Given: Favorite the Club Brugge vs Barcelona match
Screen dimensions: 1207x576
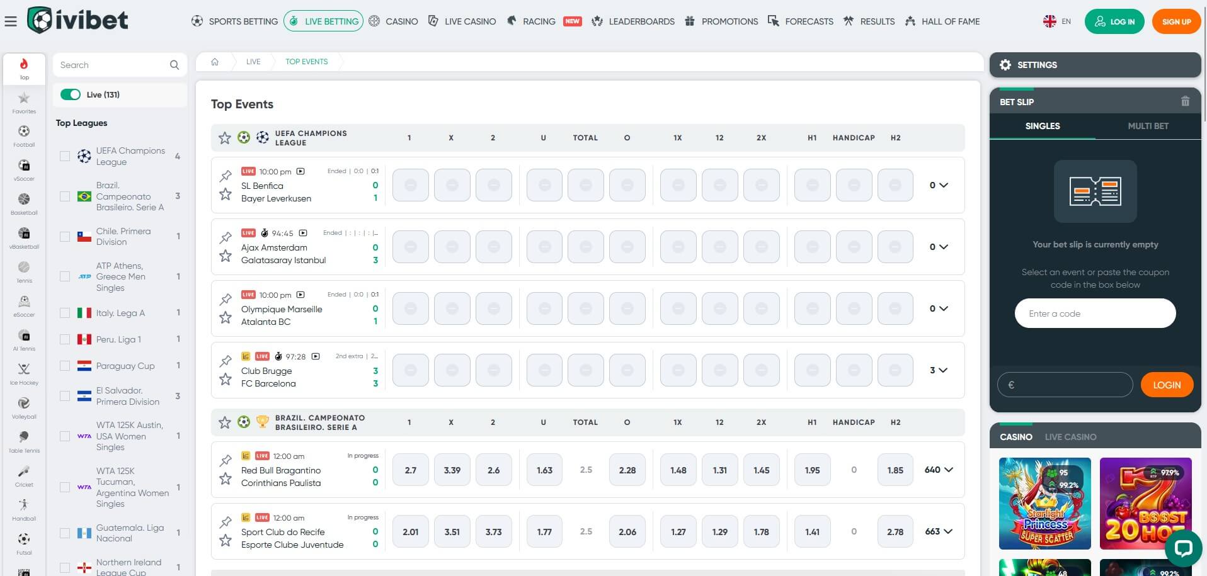Looking at the screenshot, I should tap(226, 379).
